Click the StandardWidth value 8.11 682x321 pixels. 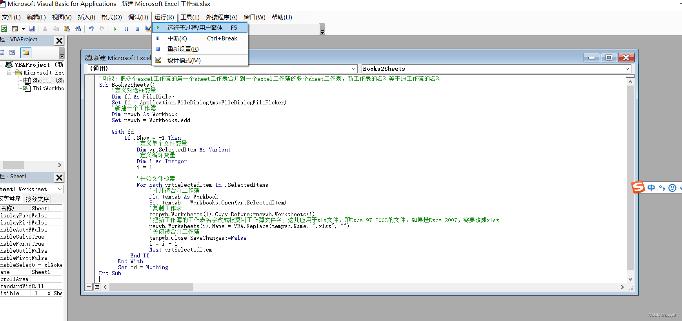(46, 286)
